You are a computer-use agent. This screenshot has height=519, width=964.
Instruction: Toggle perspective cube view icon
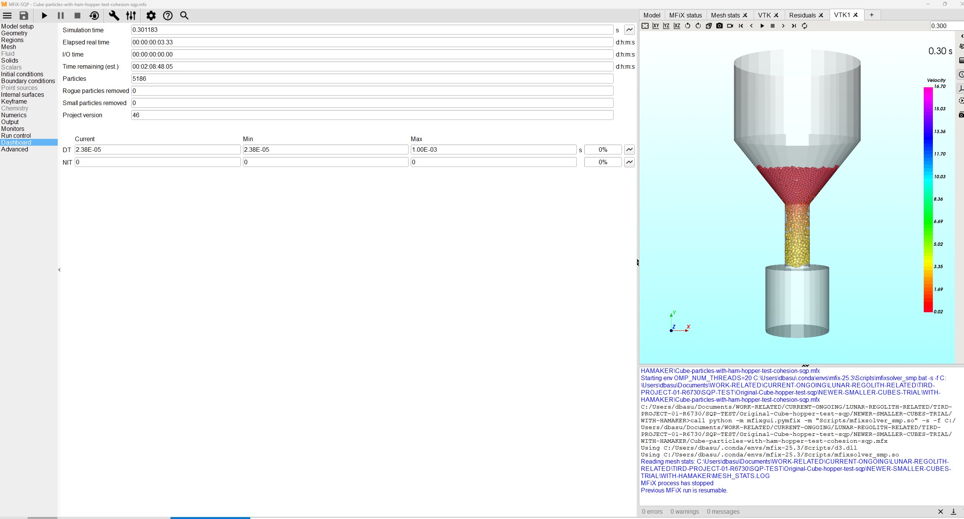(709, 26)
